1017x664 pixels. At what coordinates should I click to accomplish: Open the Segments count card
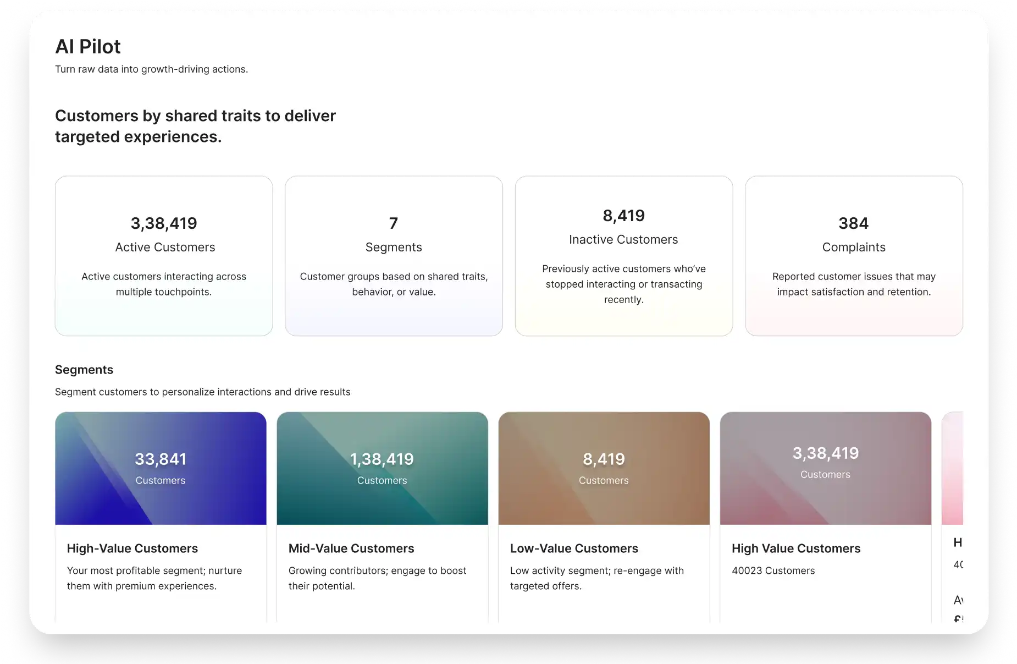pyautogui.click(x=394, y=255)
